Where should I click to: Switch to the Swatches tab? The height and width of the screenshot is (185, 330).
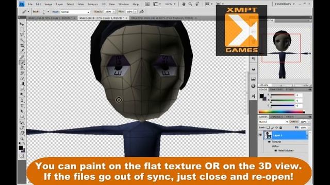point(276,89)
